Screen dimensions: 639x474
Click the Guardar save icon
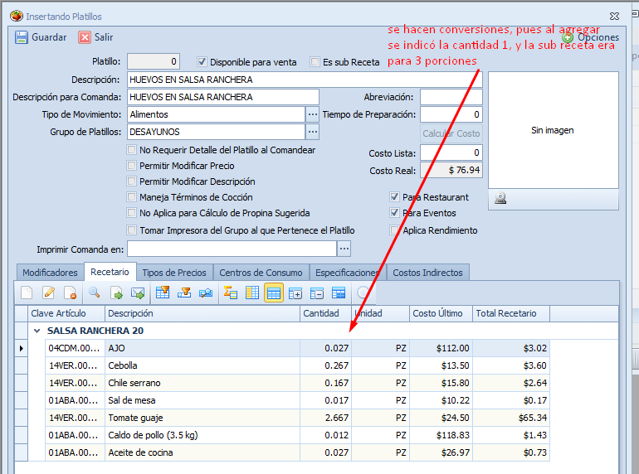pyautogui.click(x=22, y=37)
